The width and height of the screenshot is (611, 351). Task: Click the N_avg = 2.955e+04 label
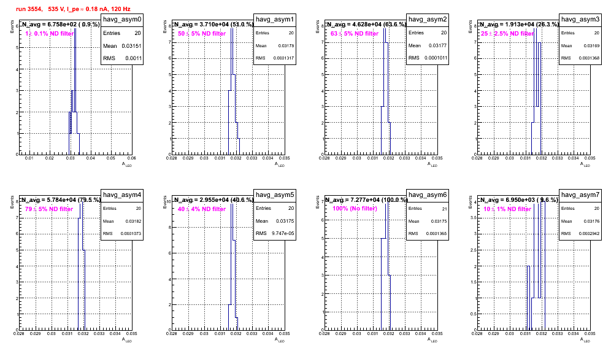click(213, 199)
